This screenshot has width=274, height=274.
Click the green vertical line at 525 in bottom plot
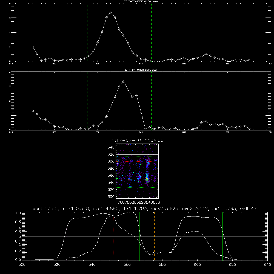click(66, 236)
